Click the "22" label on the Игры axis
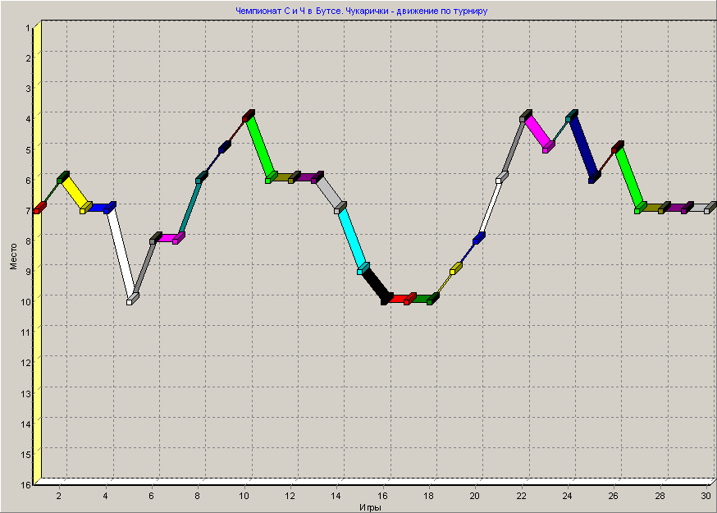Screen dimensions: 717x513 click(x=521, y=496)
